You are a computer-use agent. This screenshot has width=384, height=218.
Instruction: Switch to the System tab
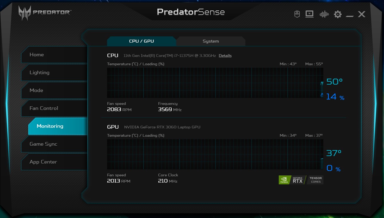point(210,41)
